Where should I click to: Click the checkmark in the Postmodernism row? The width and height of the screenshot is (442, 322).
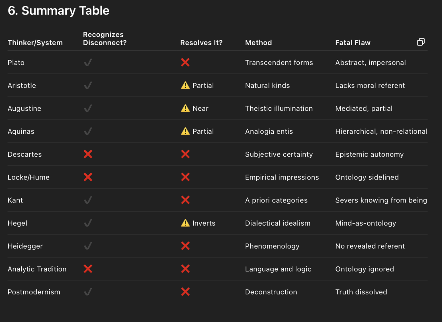tap(88, 292)
